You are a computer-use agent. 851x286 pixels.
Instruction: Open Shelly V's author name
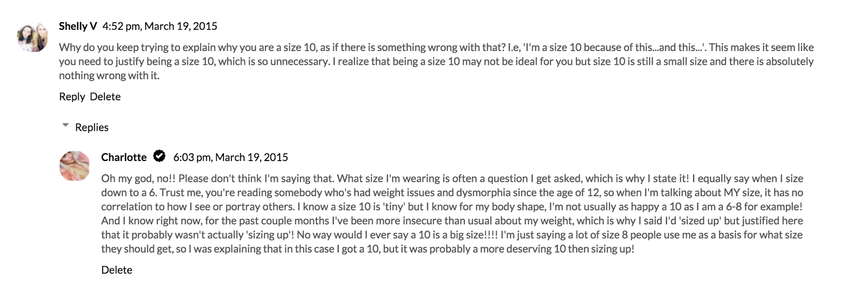click(x=78, y=26)
